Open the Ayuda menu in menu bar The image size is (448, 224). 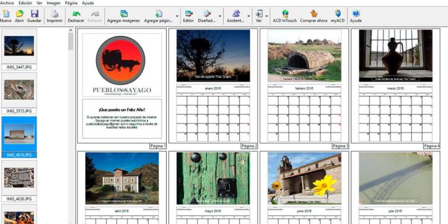[88, 3]
